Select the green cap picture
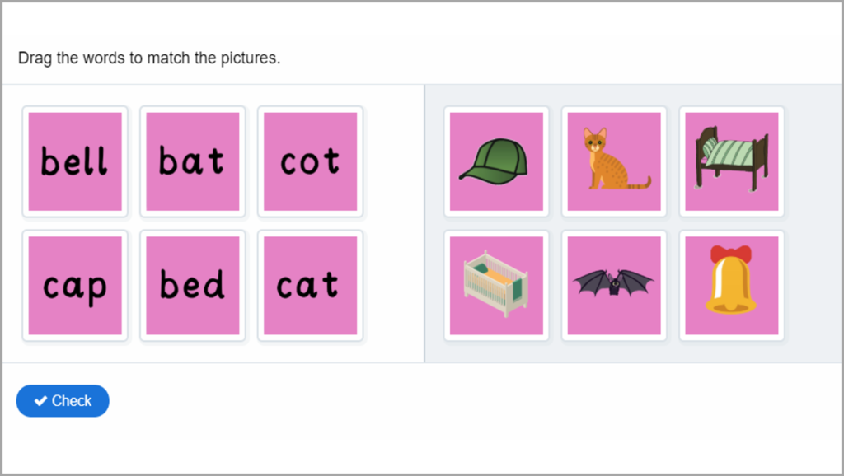Image resolution: width=844 pixels, height=476 pixels. click(x=495, y=161)
